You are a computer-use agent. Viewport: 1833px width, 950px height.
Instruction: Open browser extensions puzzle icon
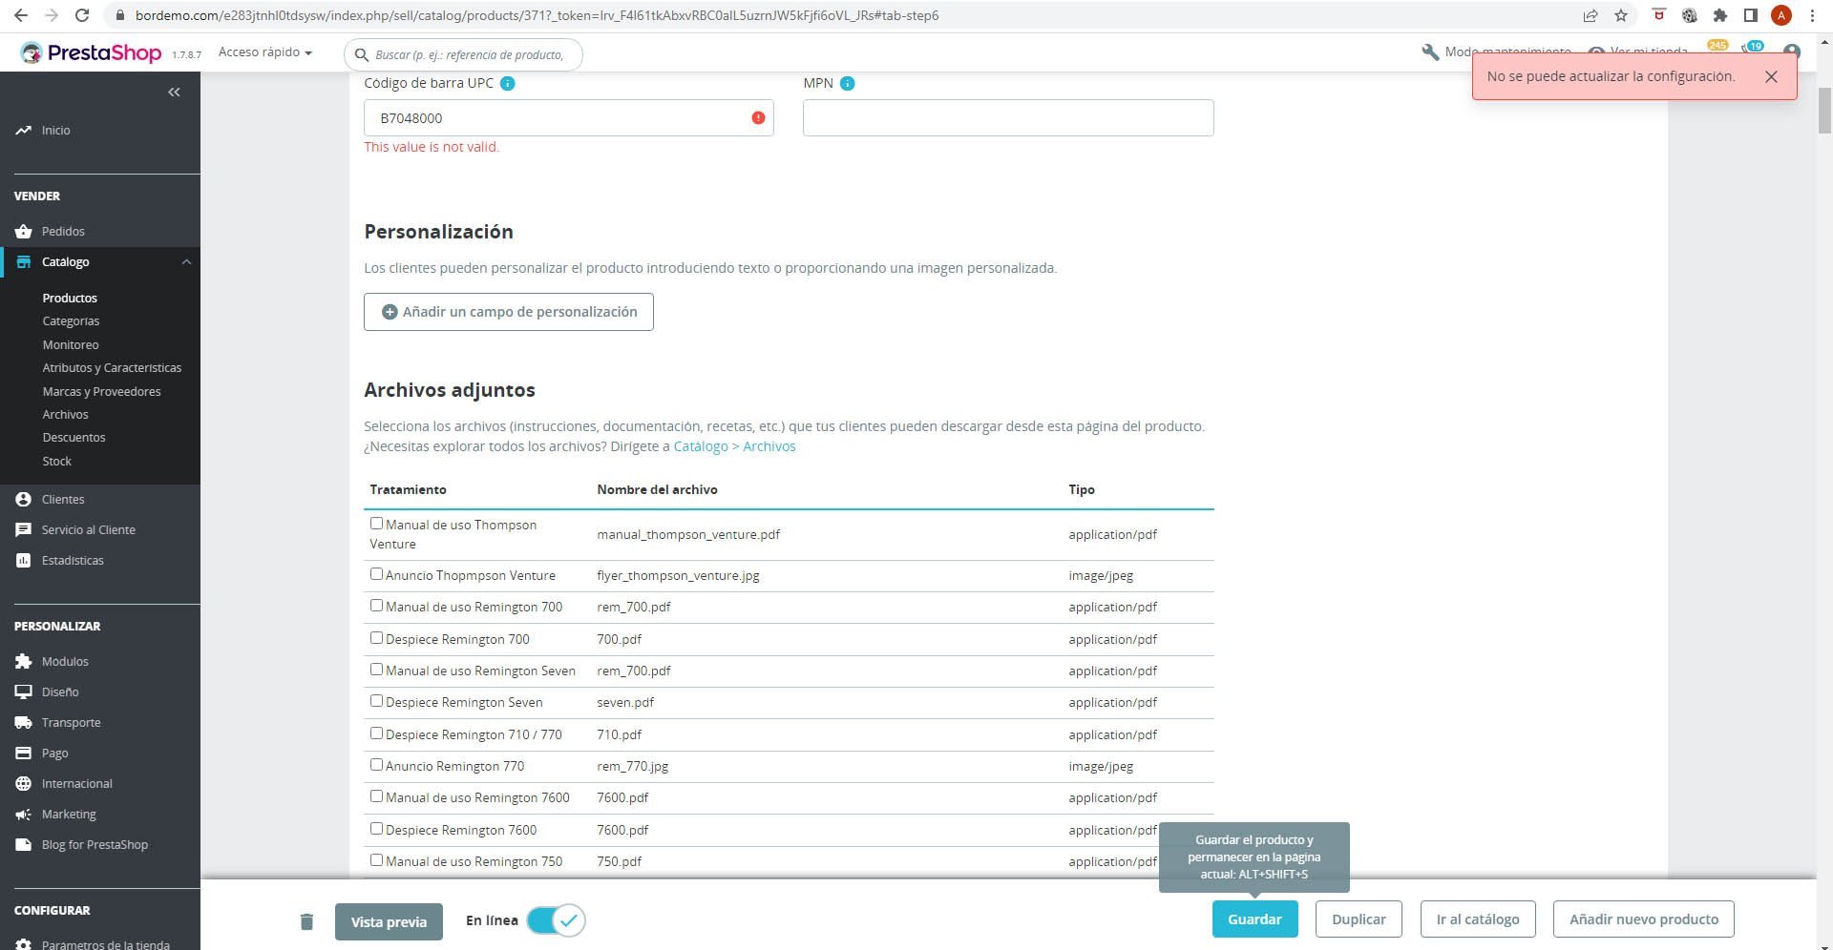point(1720,15)
